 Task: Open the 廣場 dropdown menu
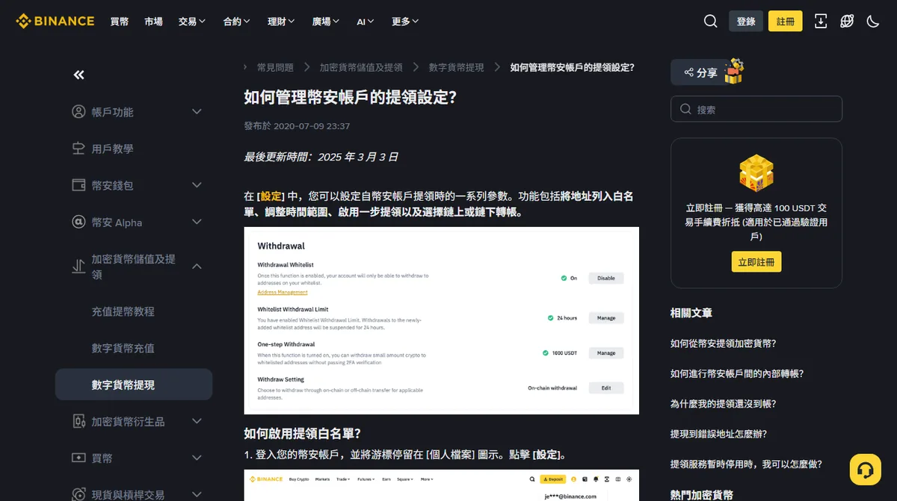coord(326,22)
